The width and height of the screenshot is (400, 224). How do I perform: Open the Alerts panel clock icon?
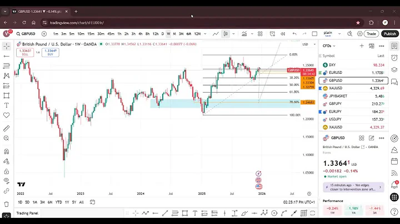[x=394, y=58]
